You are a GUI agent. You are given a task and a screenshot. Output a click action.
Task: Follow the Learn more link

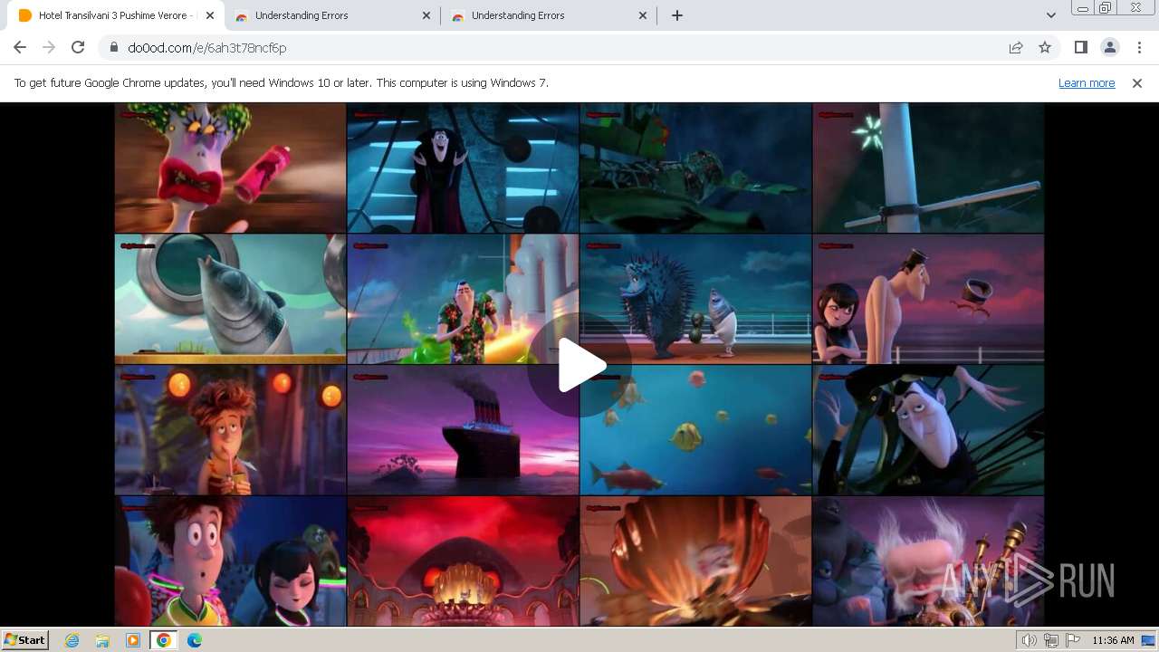[1087, 82]
